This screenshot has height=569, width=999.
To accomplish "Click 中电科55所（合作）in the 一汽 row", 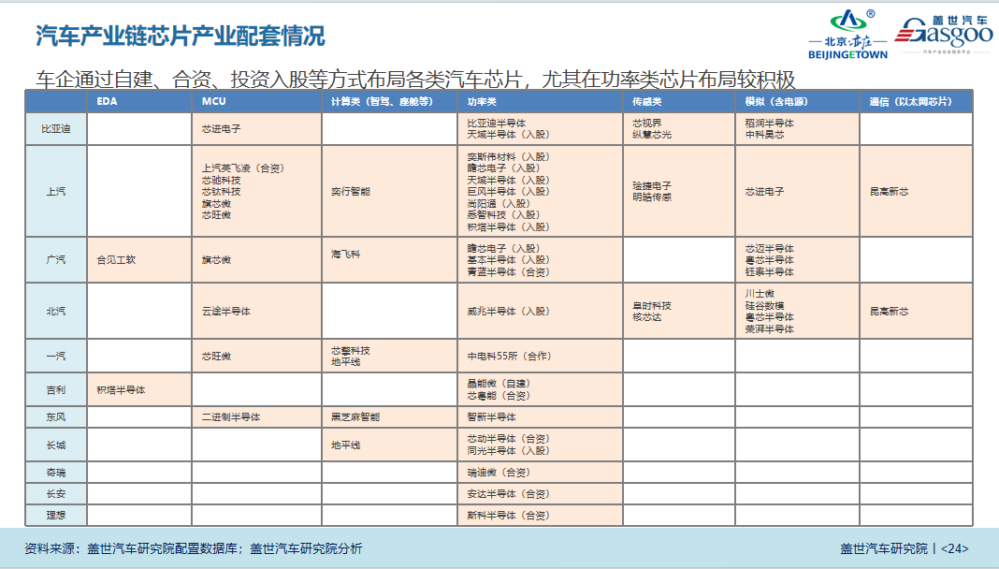I will coord(509,356).
